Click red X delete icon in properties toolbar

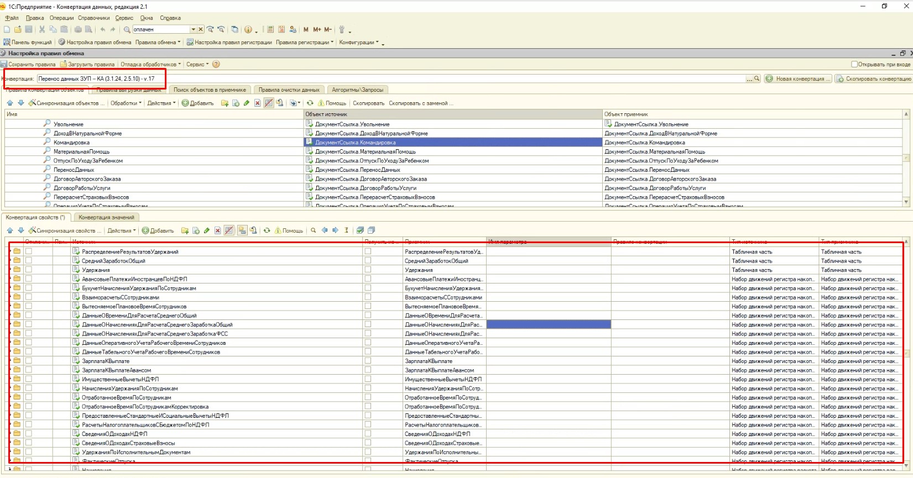coord(218,230)
